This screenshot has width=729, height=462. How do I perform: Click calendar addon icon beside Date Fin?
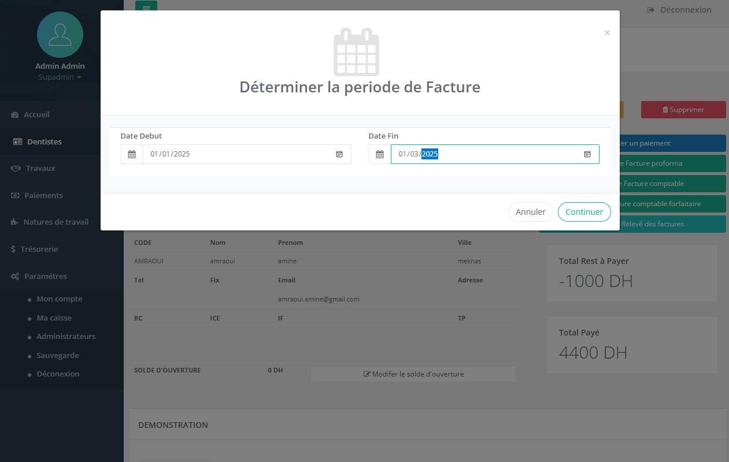pos(380,154)
